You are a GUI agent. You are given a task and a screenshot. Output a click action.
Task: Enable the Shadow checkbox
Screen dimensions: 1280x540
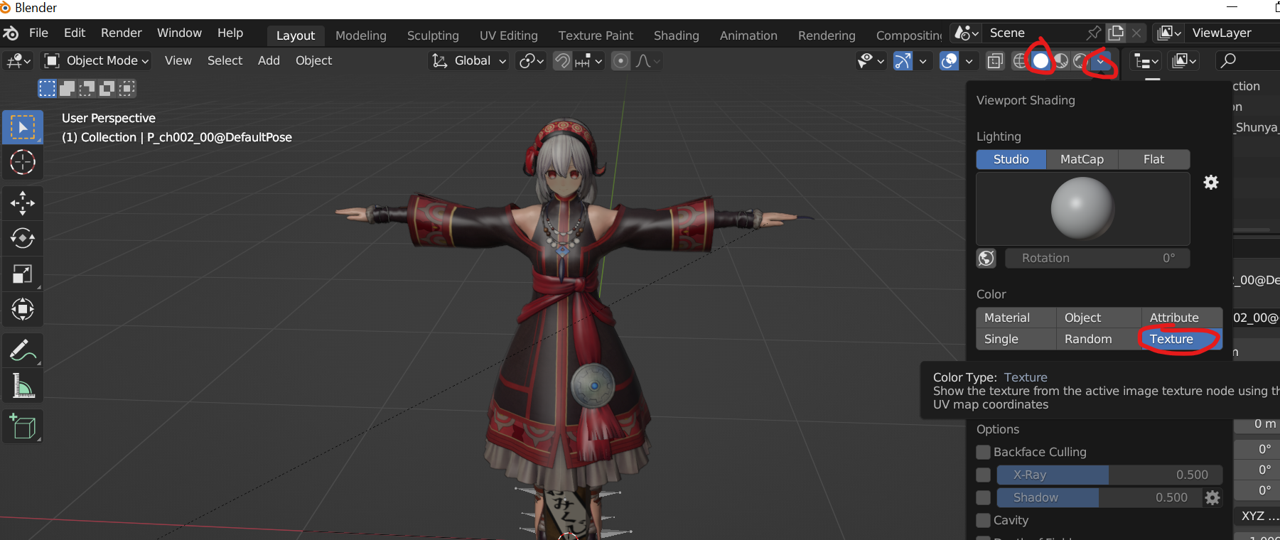(984, 498)
